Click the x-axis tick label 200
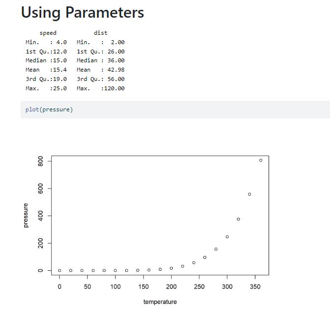The height and width of the screenshot is (315, 330). pos(171,286)
